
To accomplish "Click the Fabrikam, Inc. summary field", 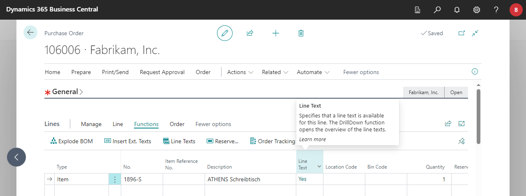I will 424,92.
